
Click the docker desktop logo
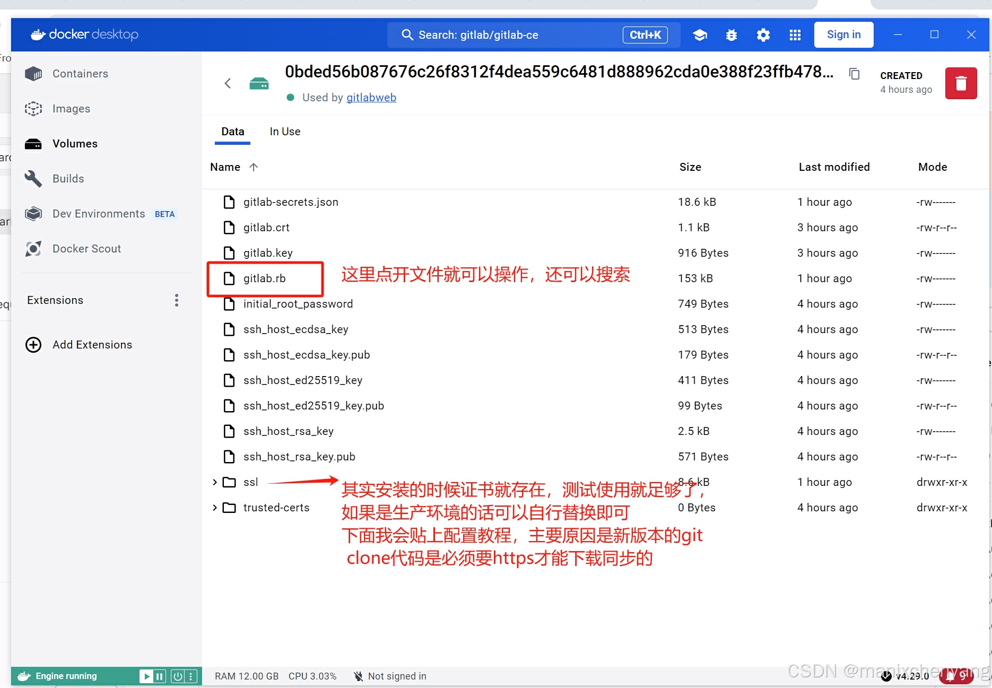[x=85, y=34]
